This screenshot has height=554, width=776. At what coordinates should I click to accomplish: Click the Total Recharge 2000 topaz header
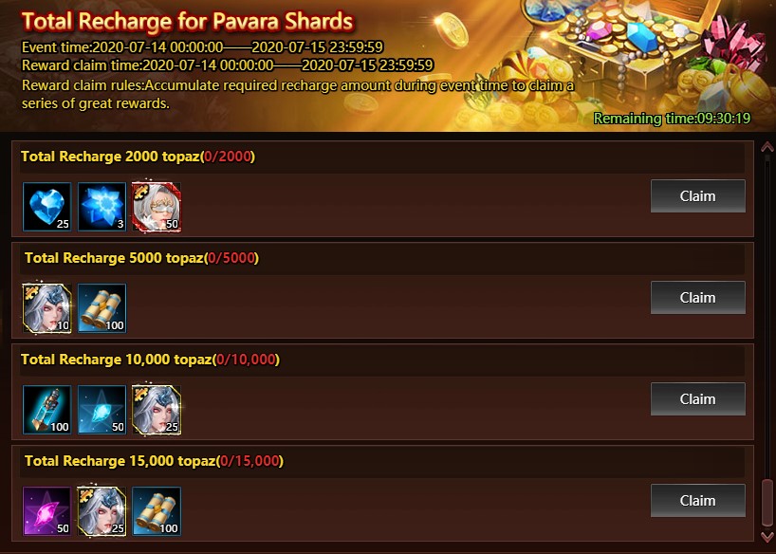[x=139, y=157]
